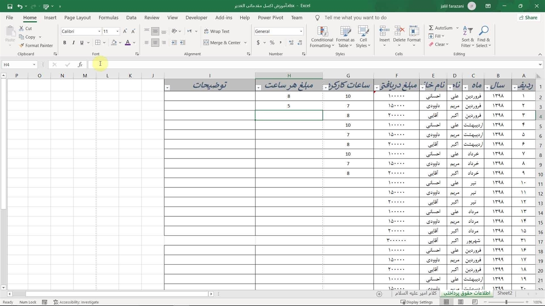
Task: Click the Format Painter tool
Action: [36, 45]
